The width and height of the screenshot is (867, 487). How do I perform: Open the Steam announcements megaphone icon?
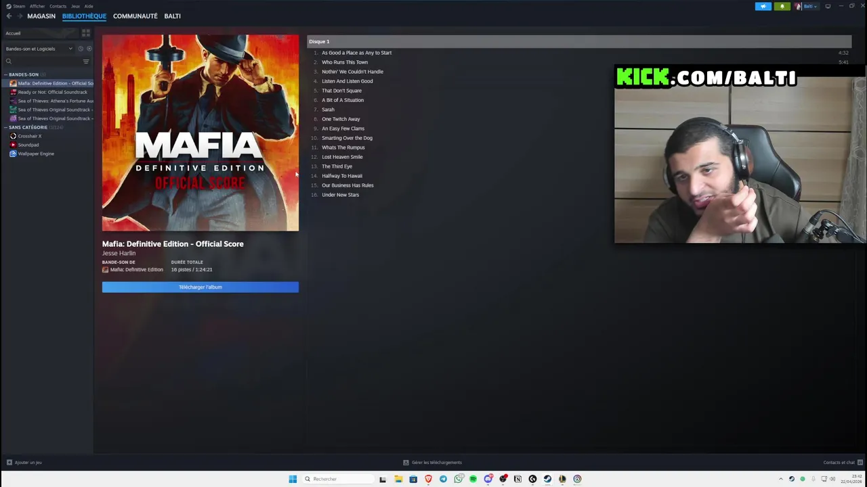coord(763,6)
